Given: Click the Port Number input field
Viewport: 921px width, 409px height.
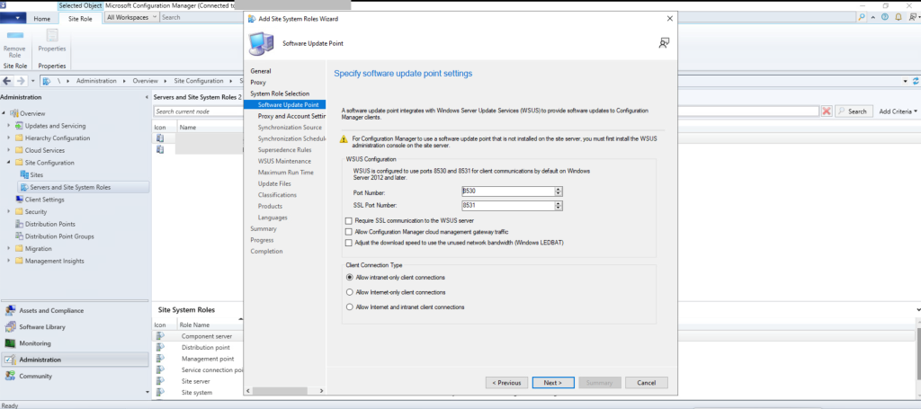Looking at the screenshot, I should pos(507,191).
